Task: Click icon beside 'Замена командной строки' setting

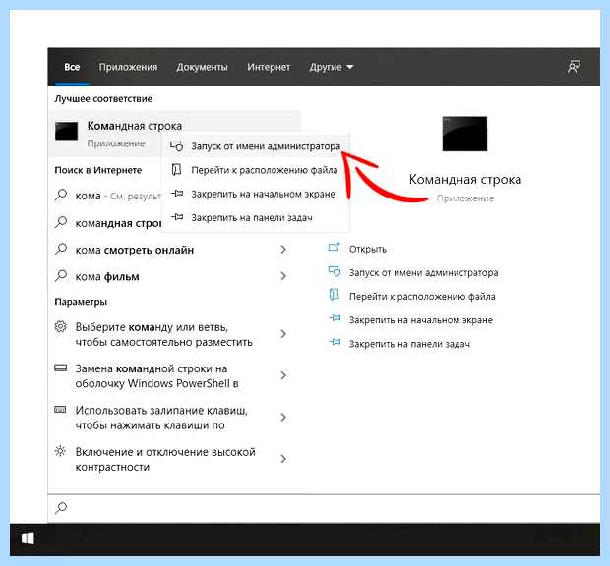Action: tap(60, 368)
